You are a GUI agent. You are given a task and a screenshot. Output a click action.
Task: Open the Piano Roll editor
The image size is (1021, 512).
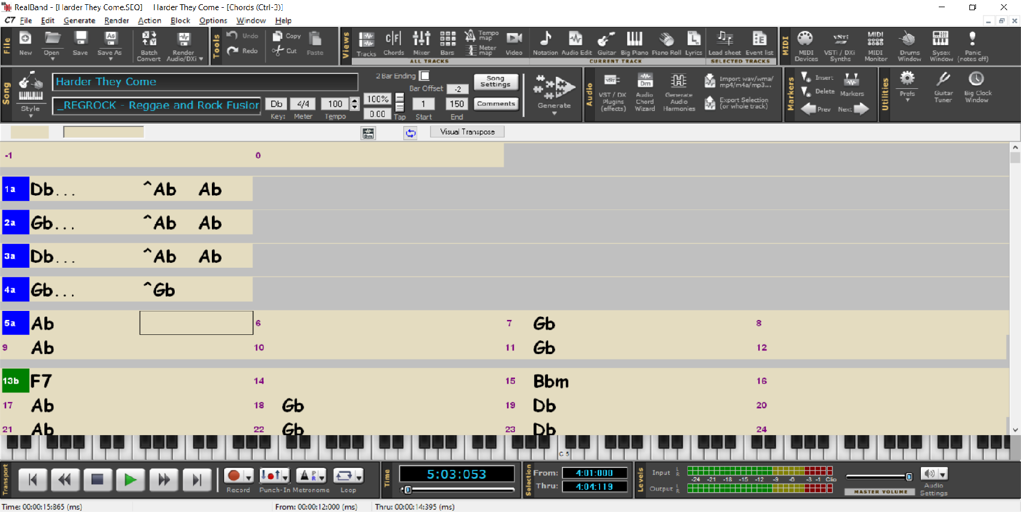[666, 43]
